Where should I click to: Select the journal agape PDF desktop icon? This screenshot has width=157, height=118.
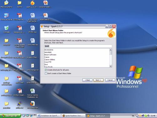pyautogui.click(x=19, y=43)
